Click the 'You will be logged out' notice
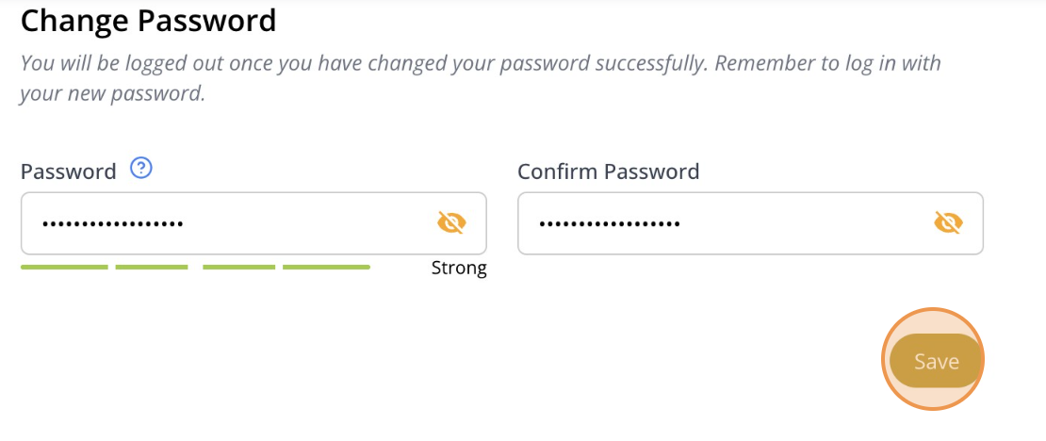The image size is (1046, 441). 481,78
